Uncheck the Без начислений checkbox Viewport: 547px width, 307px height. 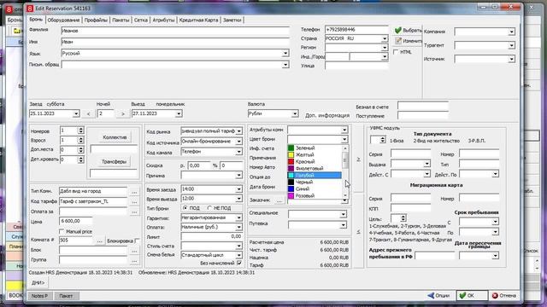point(239,264)
